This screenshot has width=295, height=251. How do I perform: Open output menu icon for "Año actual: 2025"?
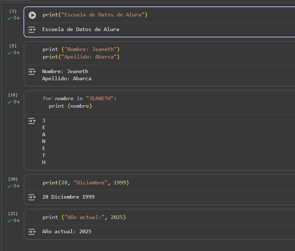pos(32,232)
